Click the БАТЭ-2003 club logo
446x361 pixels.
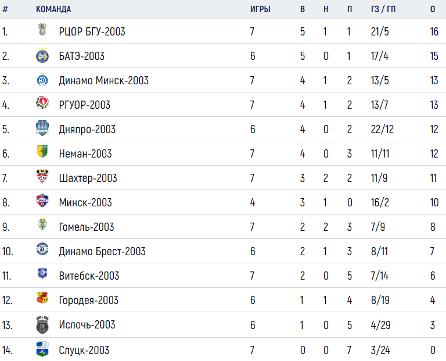pyautogui.click(x=42, y=55)
